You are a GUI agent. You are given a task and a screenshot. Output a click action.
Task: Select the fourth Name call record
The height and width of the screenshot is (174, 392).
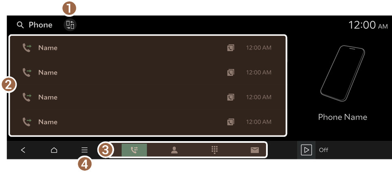[148, 122]
